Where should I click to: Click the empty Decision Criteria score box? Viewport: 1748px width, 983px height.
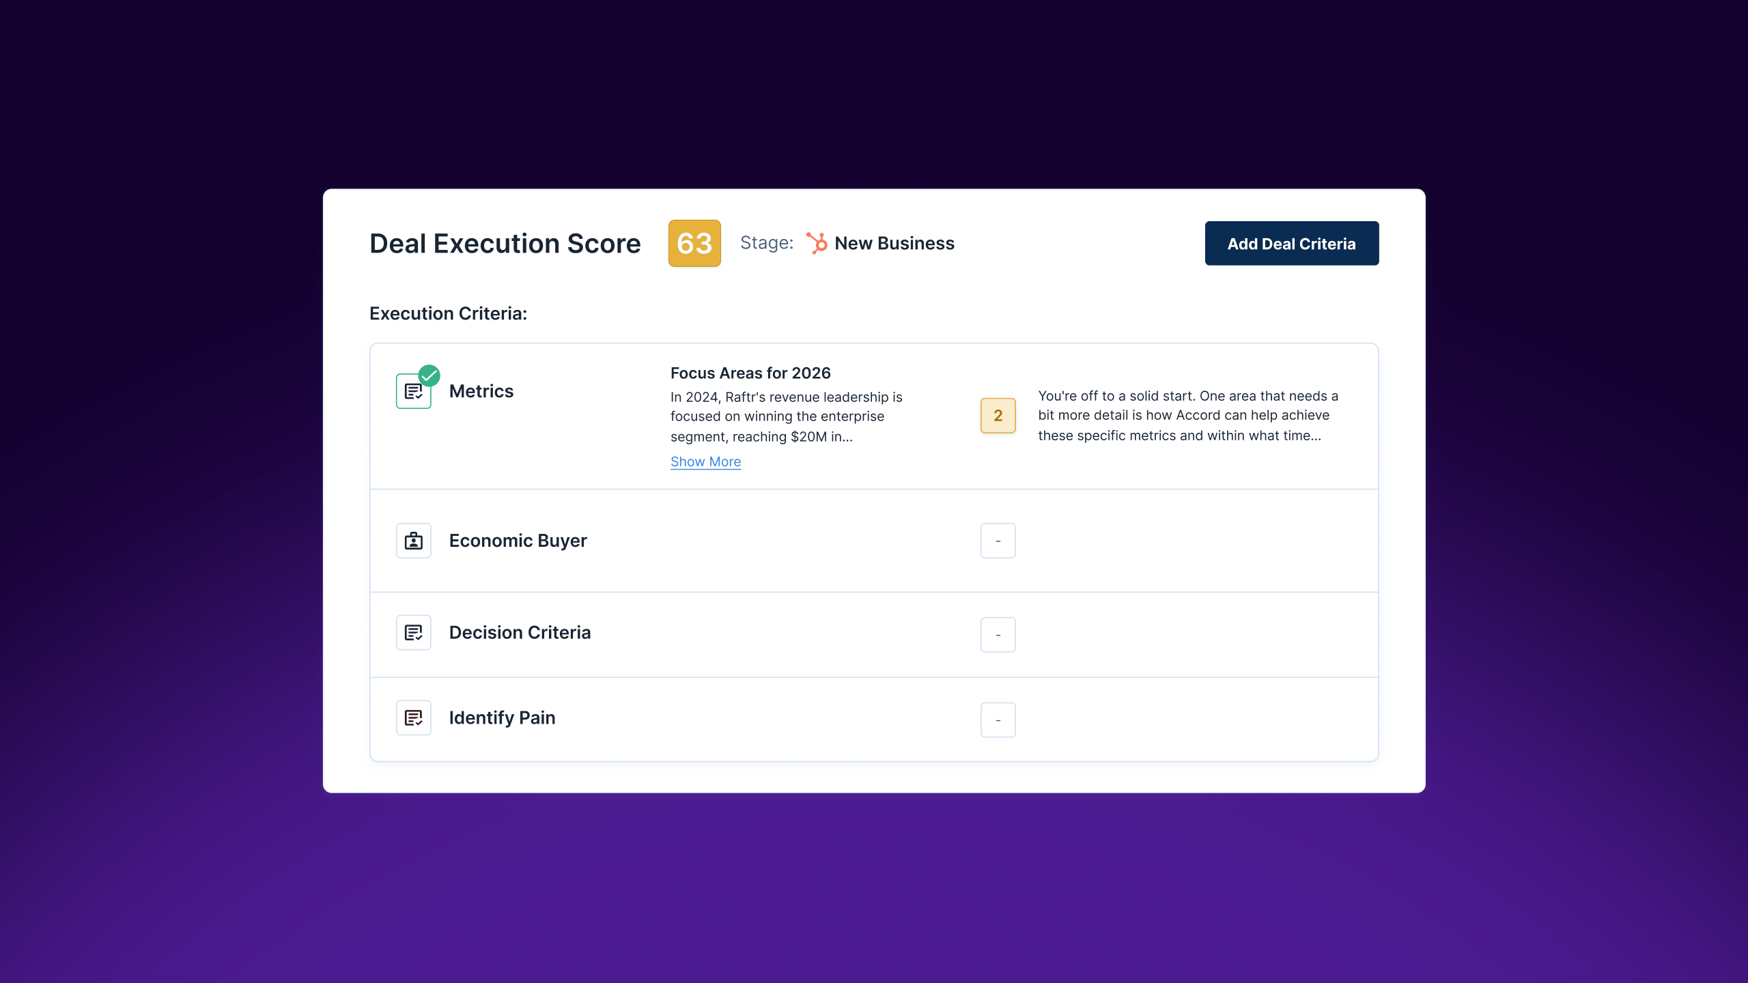[x=998, y=635]
